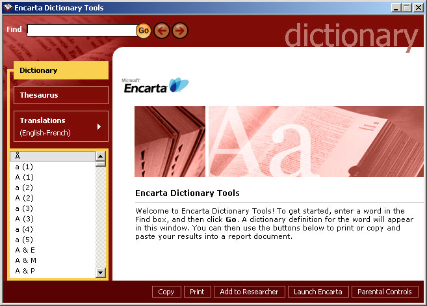Open Parental Controls
427x306 pixels.
click(385, 292)
